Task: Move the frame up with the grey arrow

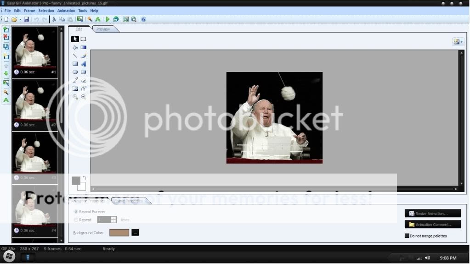Action: pyautogui.click(x=6, y=66)
